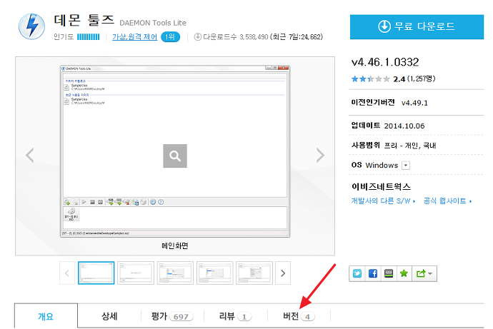The height and width of the screenshot is (329, 493).
Task: Switch to the 평가 697 tab
Action: pos(172,316)
